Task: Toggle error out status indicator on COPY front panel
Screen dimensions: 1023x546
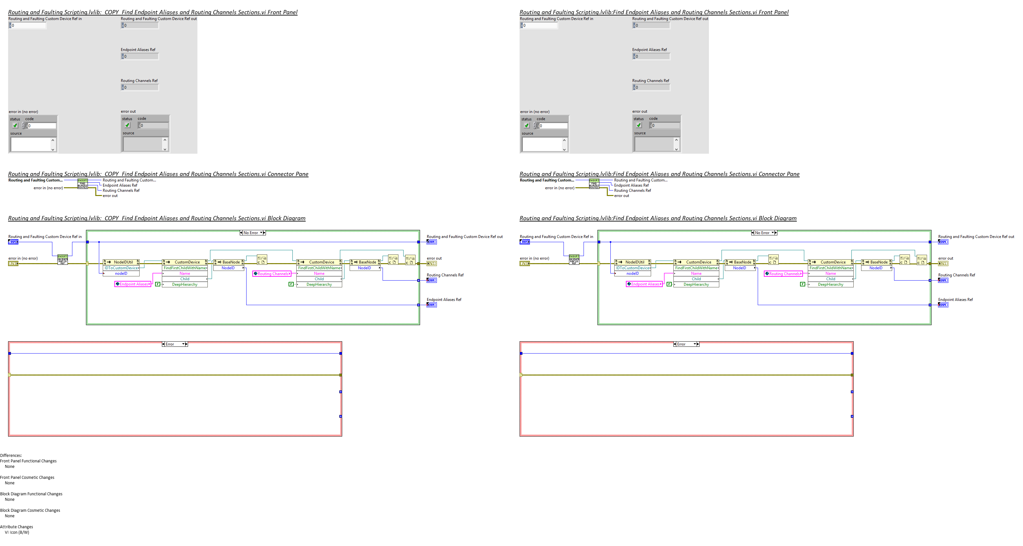Action: pos(128,125)
